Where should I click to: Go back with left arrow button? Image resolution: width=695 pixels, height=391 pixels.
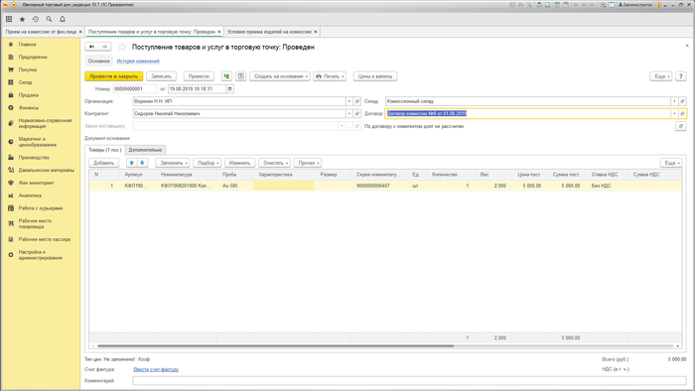click(91, 47)
